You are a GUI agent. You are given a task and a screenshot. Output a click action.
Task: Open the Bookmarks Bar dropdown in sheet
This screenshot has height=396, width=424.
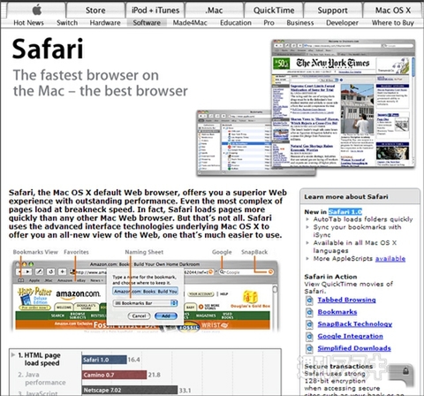tap(146, 303)
